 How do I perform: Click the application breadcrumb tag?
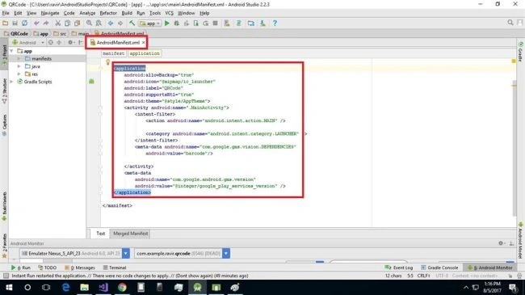click(145, 53)
